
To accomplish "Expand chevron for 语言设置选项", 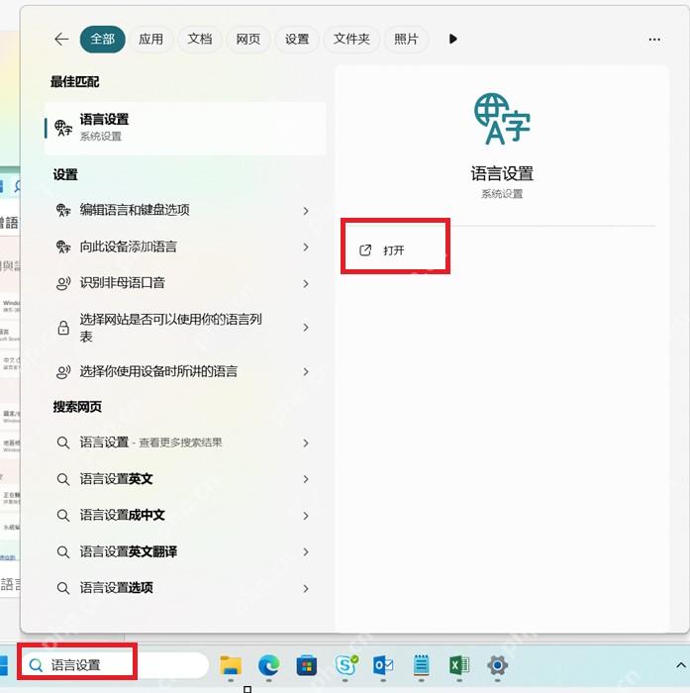I will tap(306, 589).
